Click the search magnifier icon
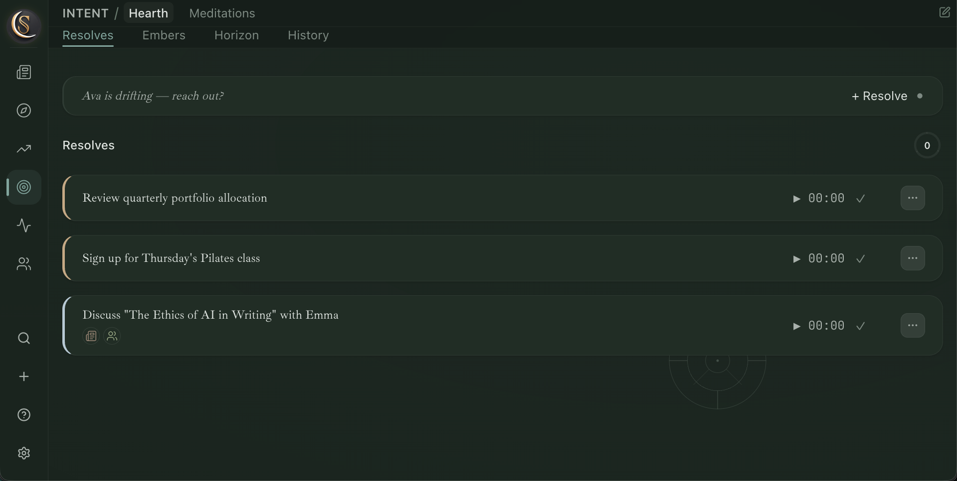This screenshot has width=957, height=481. (24, 339)
